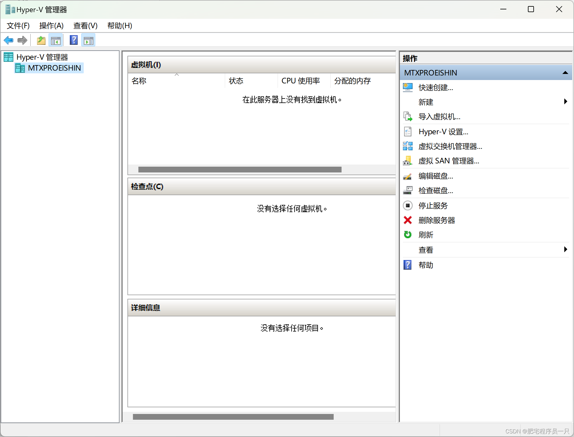The height and width of the screenshot is (437, 574).
Task: Open Hyper-V 设置 settings icon
Action: tap(408, 131)
